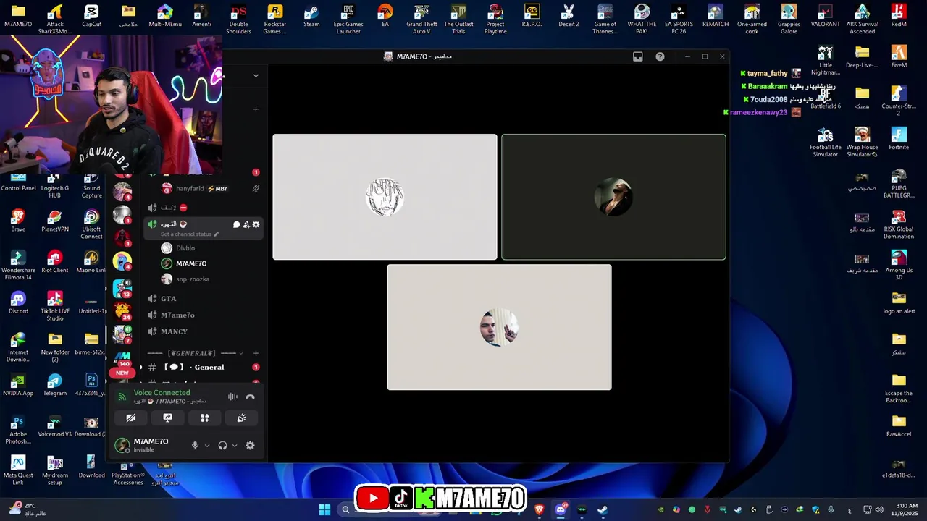Screen dimensions: 927x521
Task: Edit active voice channel settings gear
Action: (x=256, y=225)
